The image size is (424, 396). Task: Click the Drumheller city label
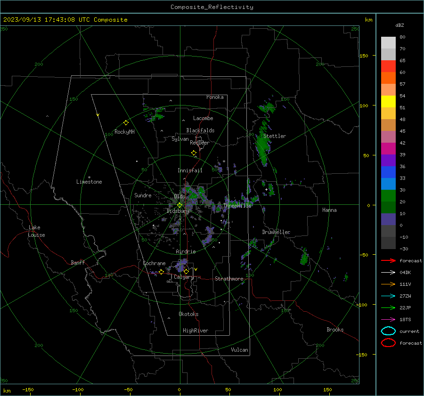(276, 232)
